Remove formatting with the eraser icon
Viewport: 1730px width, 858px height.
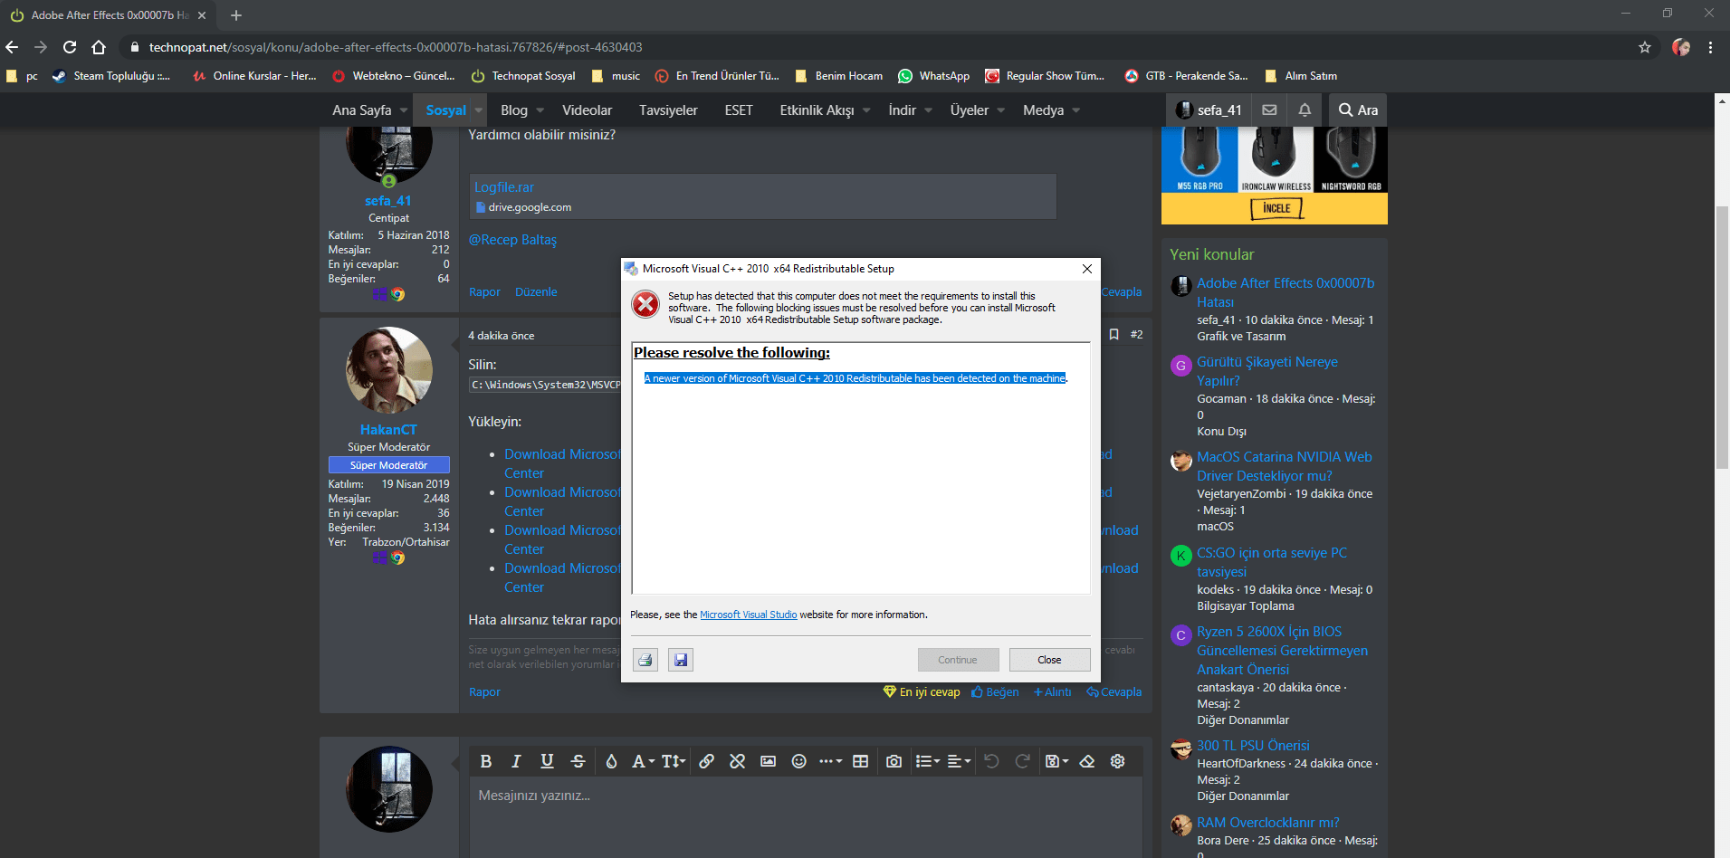(x=1087, y=761)
